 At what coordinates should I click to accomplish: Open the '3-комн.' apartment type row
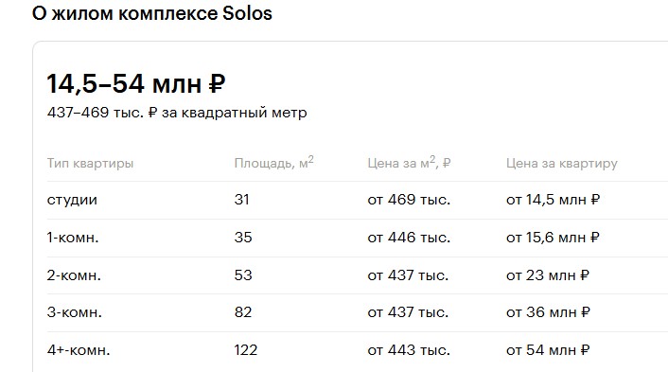pos(358,312)
